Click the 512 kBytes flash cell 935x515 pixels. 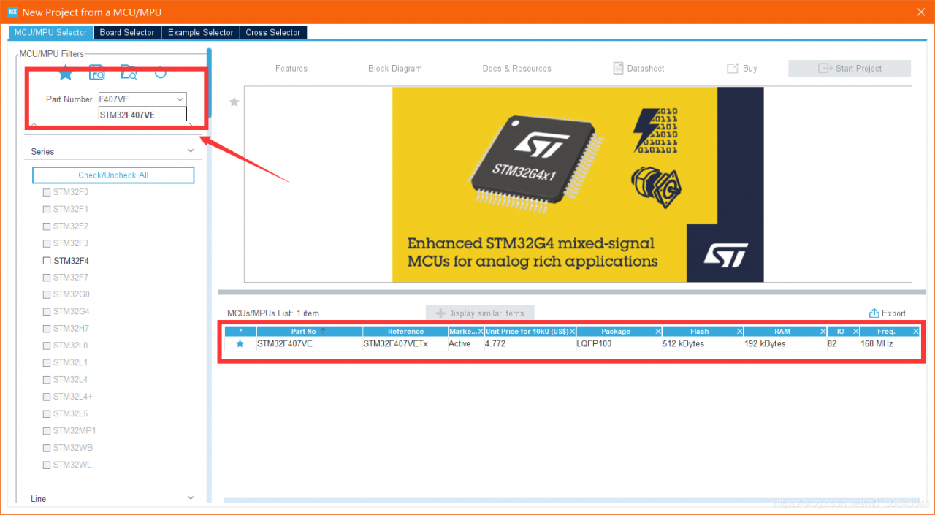pos(703,344)
